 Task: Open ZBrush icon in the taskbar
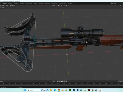coord(85,90)
